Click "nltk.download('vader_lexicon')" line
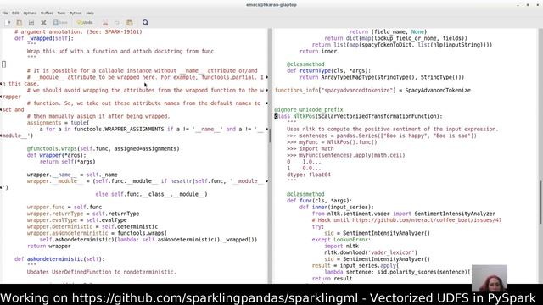 click(x=371, y=252)
